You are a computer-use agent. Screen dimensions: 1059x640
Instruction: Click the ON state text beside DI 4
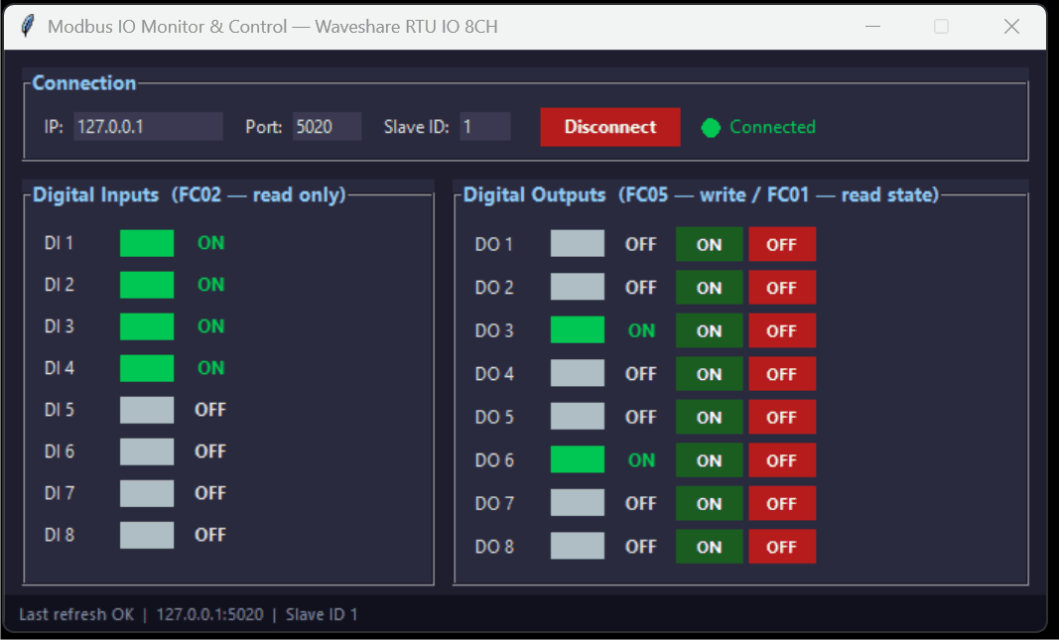click(210, 368)
